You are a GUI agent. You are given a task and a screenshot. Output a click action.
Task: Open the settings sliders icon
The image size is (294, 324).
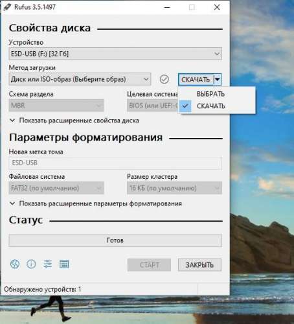click(x=47, y=264)
